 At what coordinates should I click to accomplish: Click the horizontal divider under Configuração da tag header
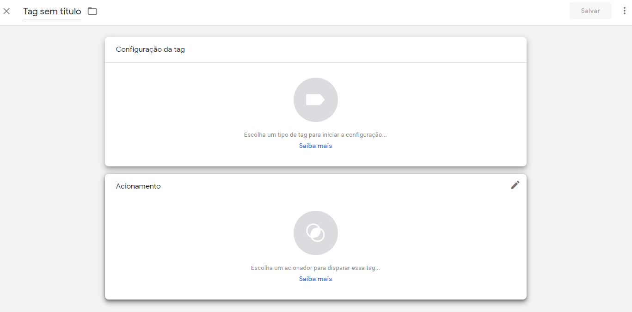point(315,62)
